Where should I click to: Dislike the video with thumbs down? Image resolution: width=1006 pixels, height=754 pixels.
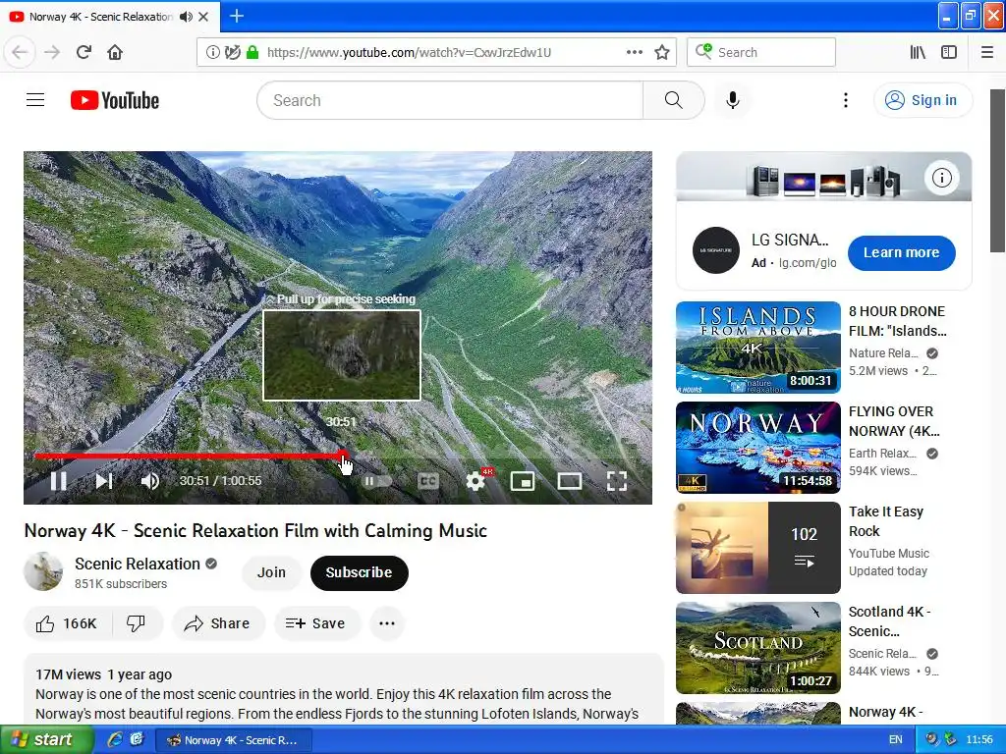coord(136,623)
